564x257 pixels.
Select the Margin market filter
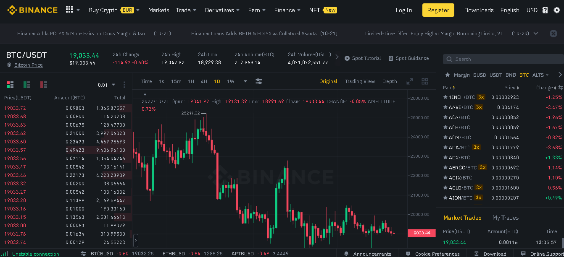tap(461, 75)
